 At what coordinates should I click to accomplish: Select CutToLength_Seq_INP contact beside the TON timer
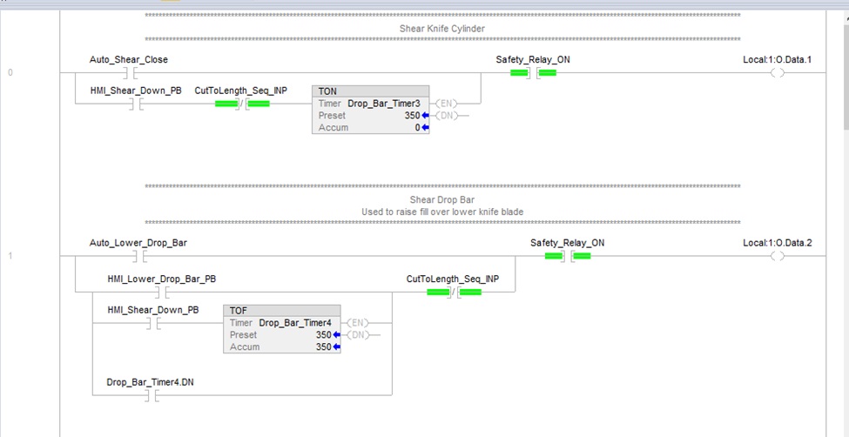pyautogui.click(x=241, y=104)
